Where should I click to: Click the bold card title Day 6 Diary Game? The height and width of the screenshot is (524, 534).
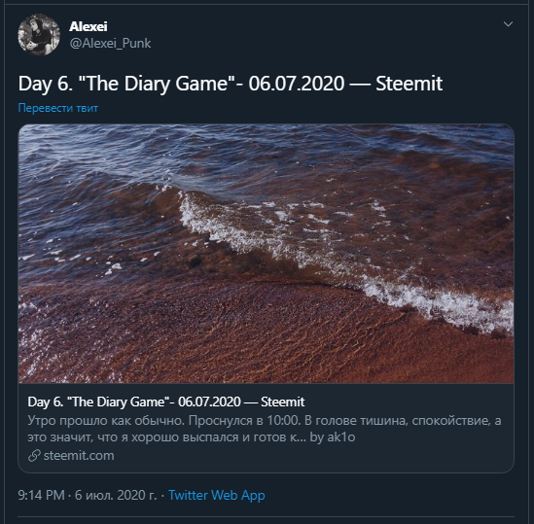(x=166, y=402)
